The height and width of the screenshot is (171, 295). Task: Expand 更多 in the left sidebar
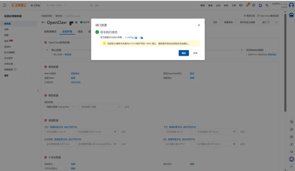pos(19,75)
